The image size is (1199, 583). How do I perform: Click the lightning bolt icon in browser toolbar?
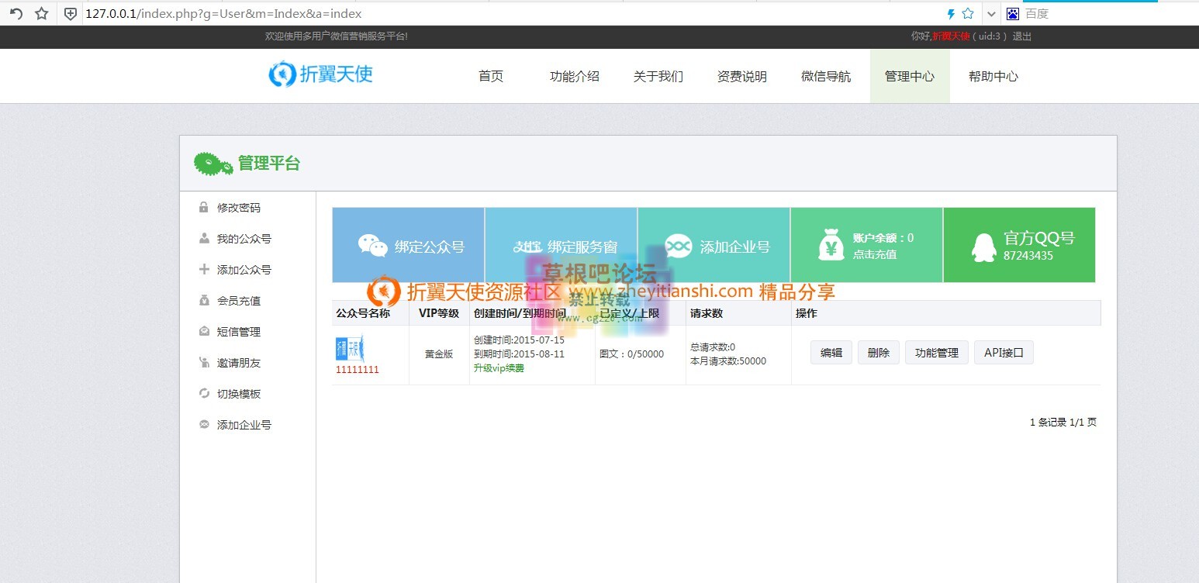pos(949,13)
